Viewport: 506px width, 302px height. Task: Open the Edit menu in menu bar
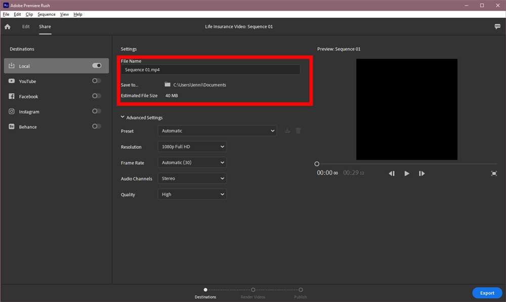tap(17, 14)
